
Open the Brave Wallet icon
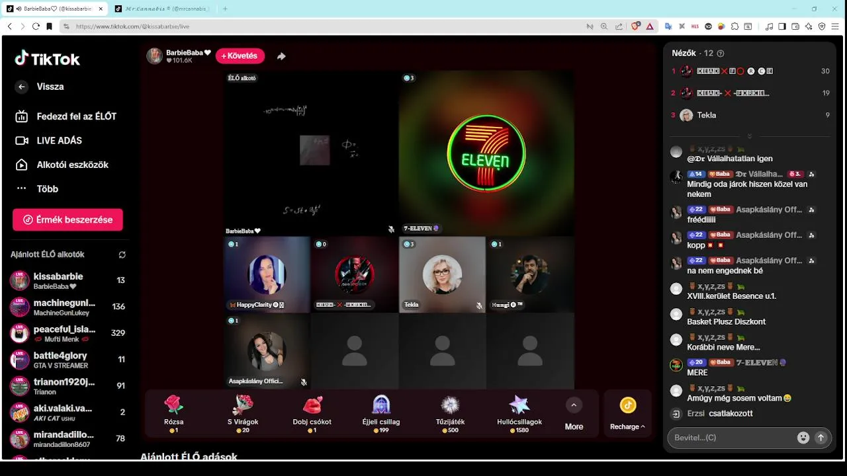[x=795, y=26]
